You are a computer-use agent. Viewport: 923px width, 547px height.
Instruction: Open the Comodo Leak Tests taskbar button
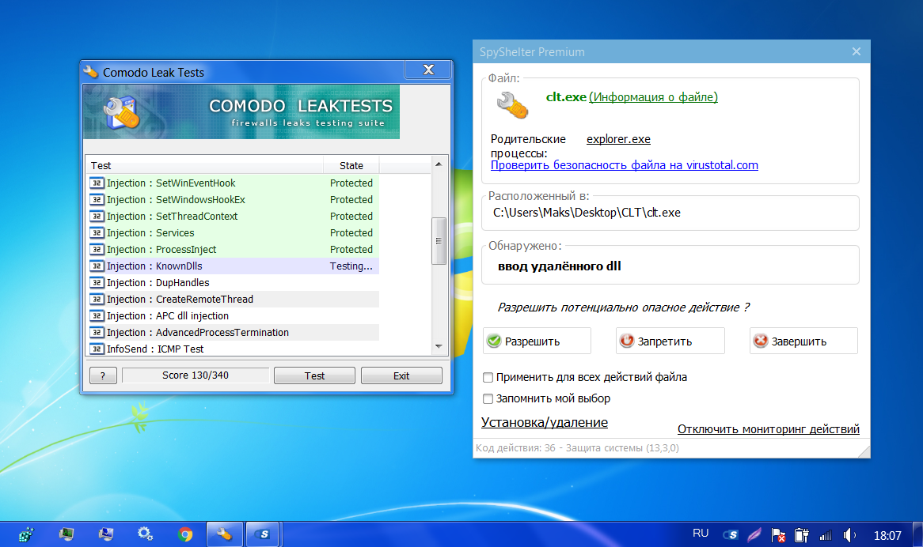pyautogui.click(x=225, y=534)
